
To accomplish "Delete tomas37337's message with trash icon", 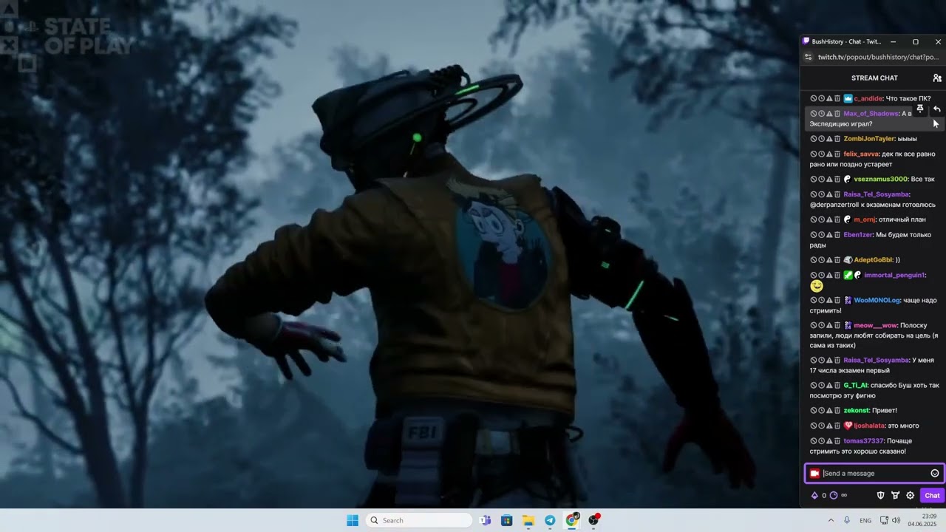I will click(837, 441).
